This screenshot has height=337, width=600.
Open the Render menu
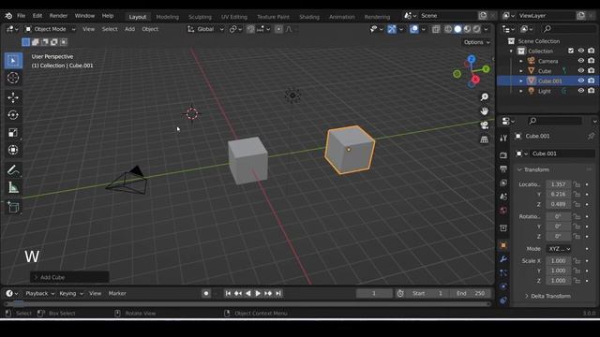click(x=58, y=16)
